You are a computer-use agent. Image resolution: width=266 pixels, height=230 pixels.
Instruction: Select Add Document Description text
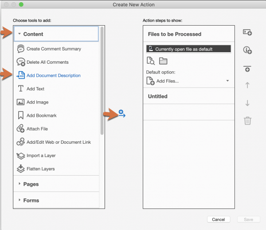54,76
